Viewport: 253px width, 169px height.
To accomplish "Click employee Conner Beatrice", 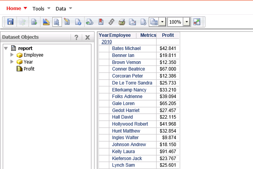I will [128, 69].
